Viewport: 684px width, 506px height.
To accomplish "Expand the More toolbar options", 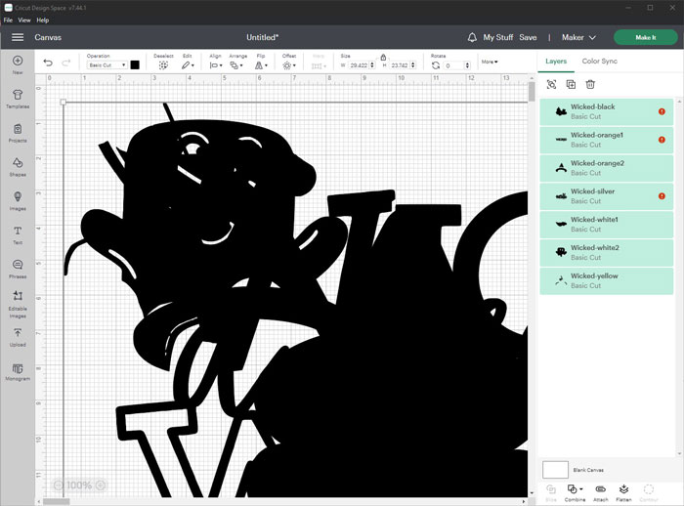I will coord(490,62).
